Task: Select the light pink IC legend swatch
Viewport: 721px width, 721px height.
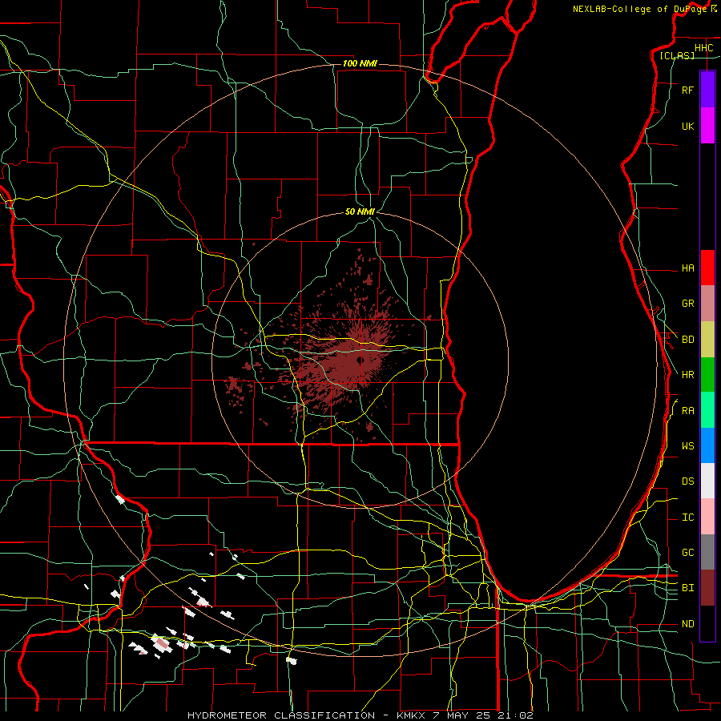Action: click(707, 517)
